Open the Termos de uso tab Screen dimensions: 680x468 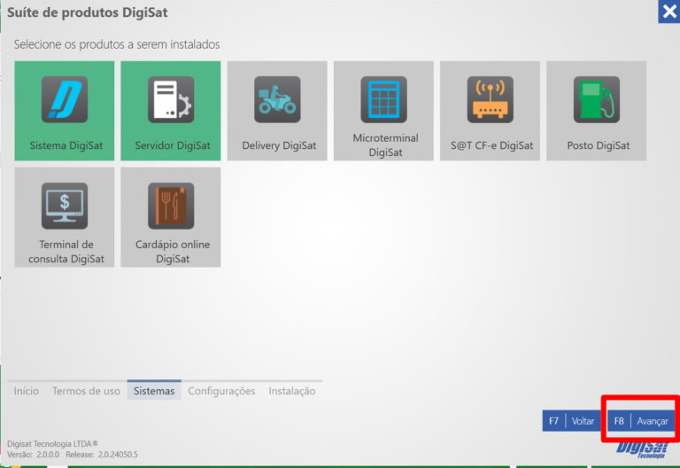[86, 391]
